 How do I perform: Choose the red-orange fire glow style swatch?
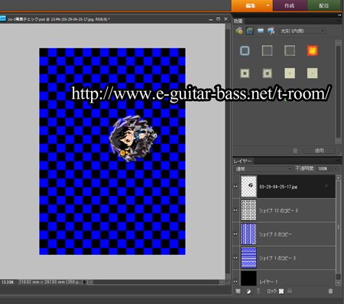click(312, 51)
